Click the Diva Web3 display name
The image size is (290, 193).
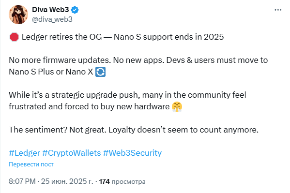pyautogui.click(x=50, y=10)
